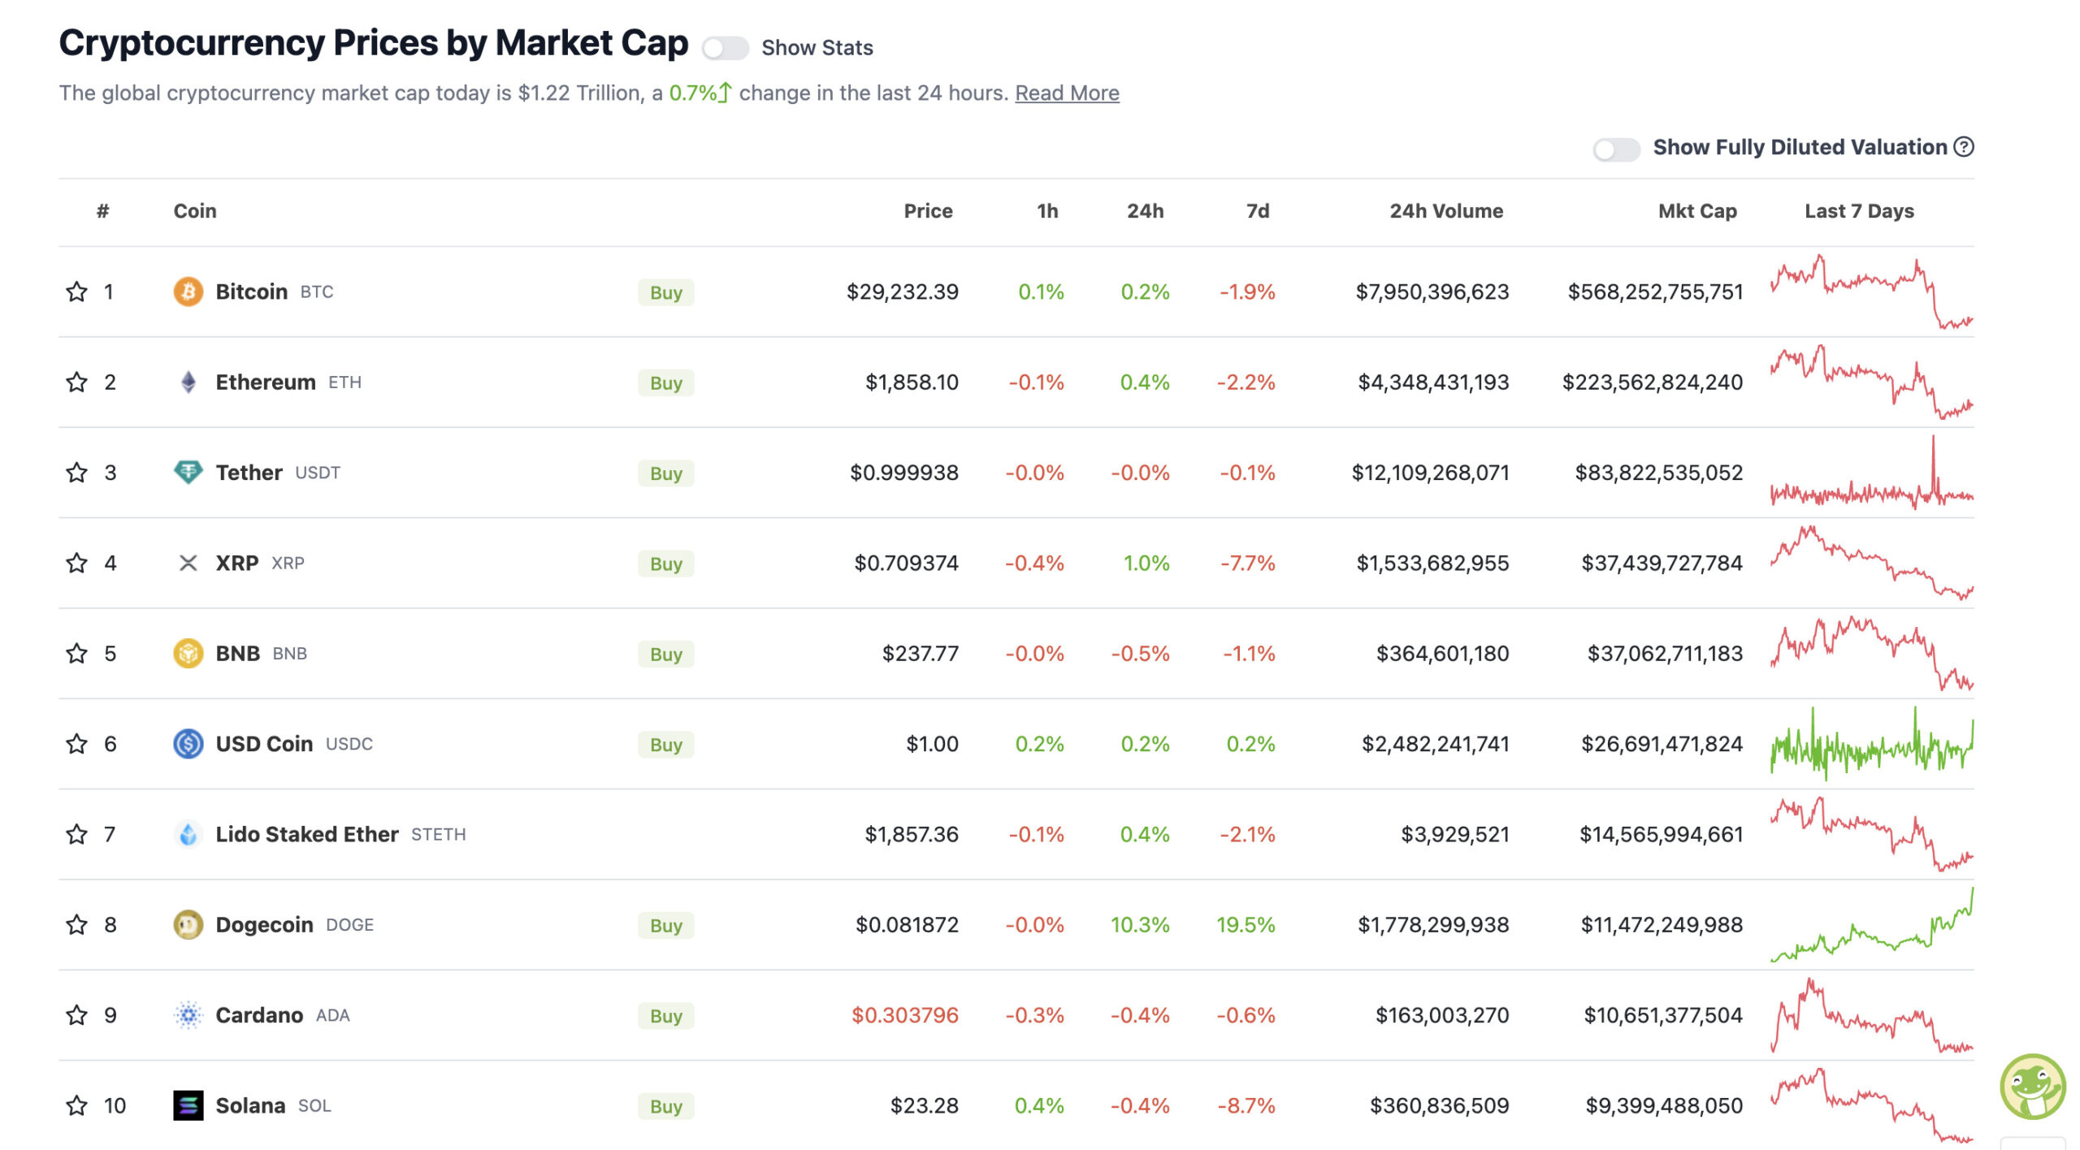The image size is (2080, 1150).
Task: Open Bitcoin's 7-day sparkline chart
Action: [x=1872, y=292]
